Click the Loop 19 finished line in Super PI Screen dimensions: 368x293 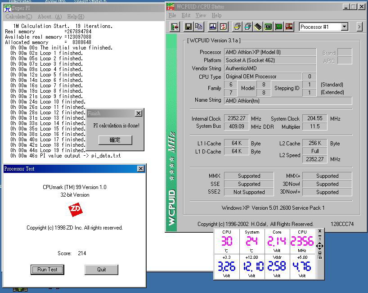[48, 150]
